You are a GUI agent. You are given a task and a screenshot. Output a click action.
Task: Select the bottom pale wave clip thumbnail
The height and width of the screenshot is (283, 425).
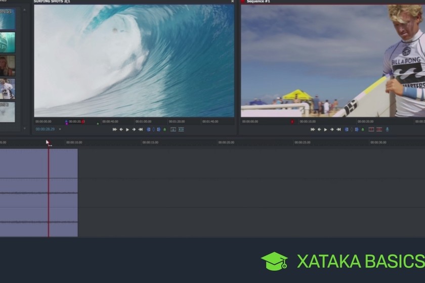7,112
